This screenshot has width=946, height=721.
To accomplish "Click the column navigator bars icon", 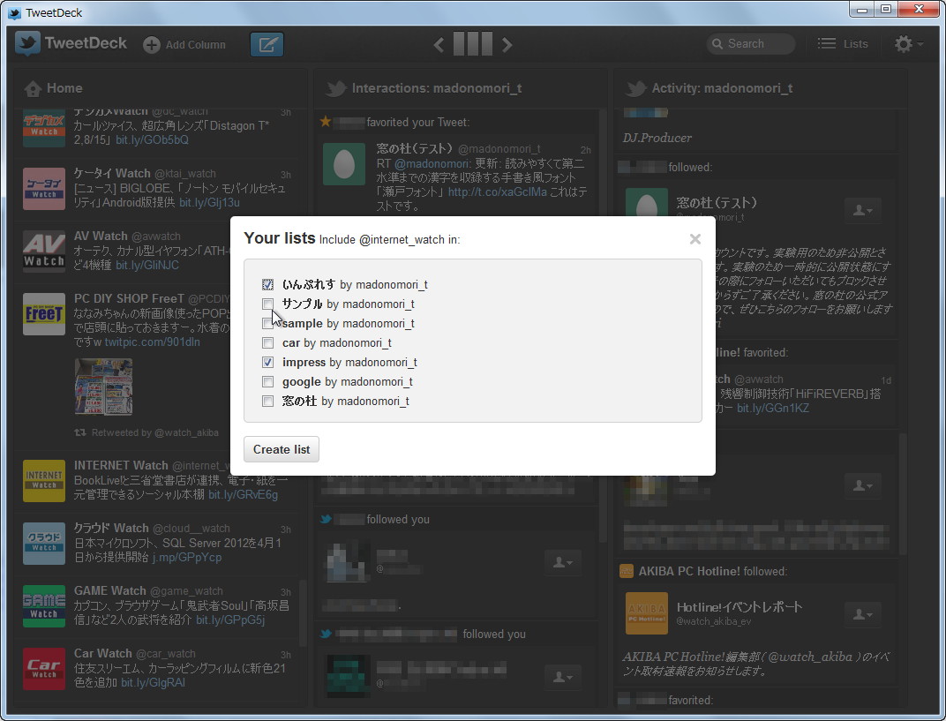I will tap(472, 44).
